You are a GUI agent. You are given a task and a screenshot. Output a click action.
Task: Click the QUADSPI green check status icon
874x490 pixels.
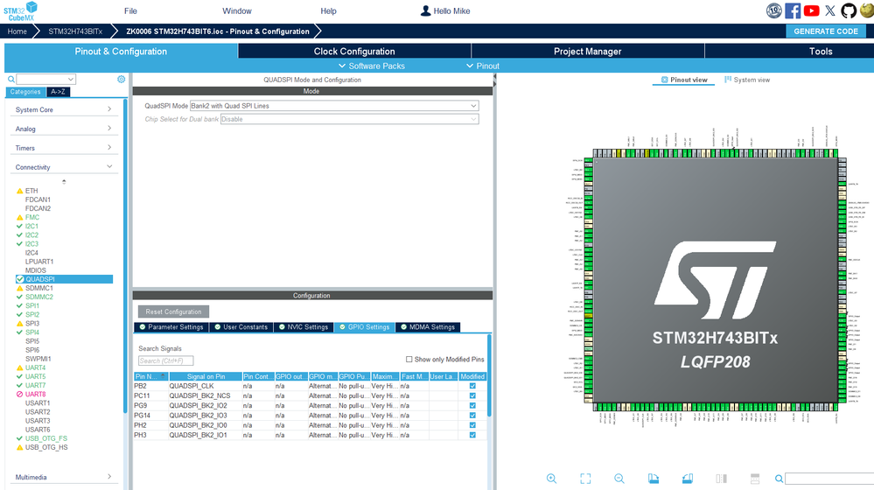click(x=20, y=279)
